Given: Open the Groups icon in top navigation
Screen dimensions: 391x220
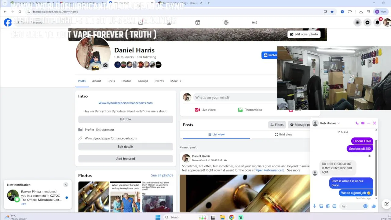Looking at the screenshot, I should click(x=226, y=22).
